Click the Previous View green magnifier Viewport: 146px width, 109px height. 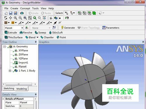click(x=35, y=18)
